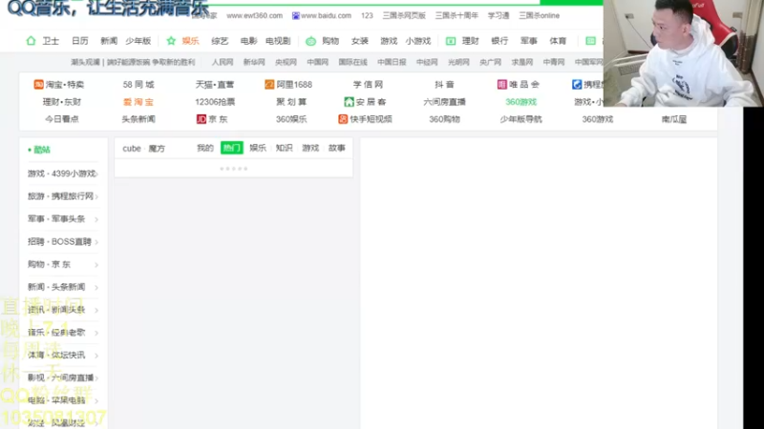Screen dimensions: 764x429
Task: Click the Kuaishou icon beside 快手短视频
Action: [343, 119]
